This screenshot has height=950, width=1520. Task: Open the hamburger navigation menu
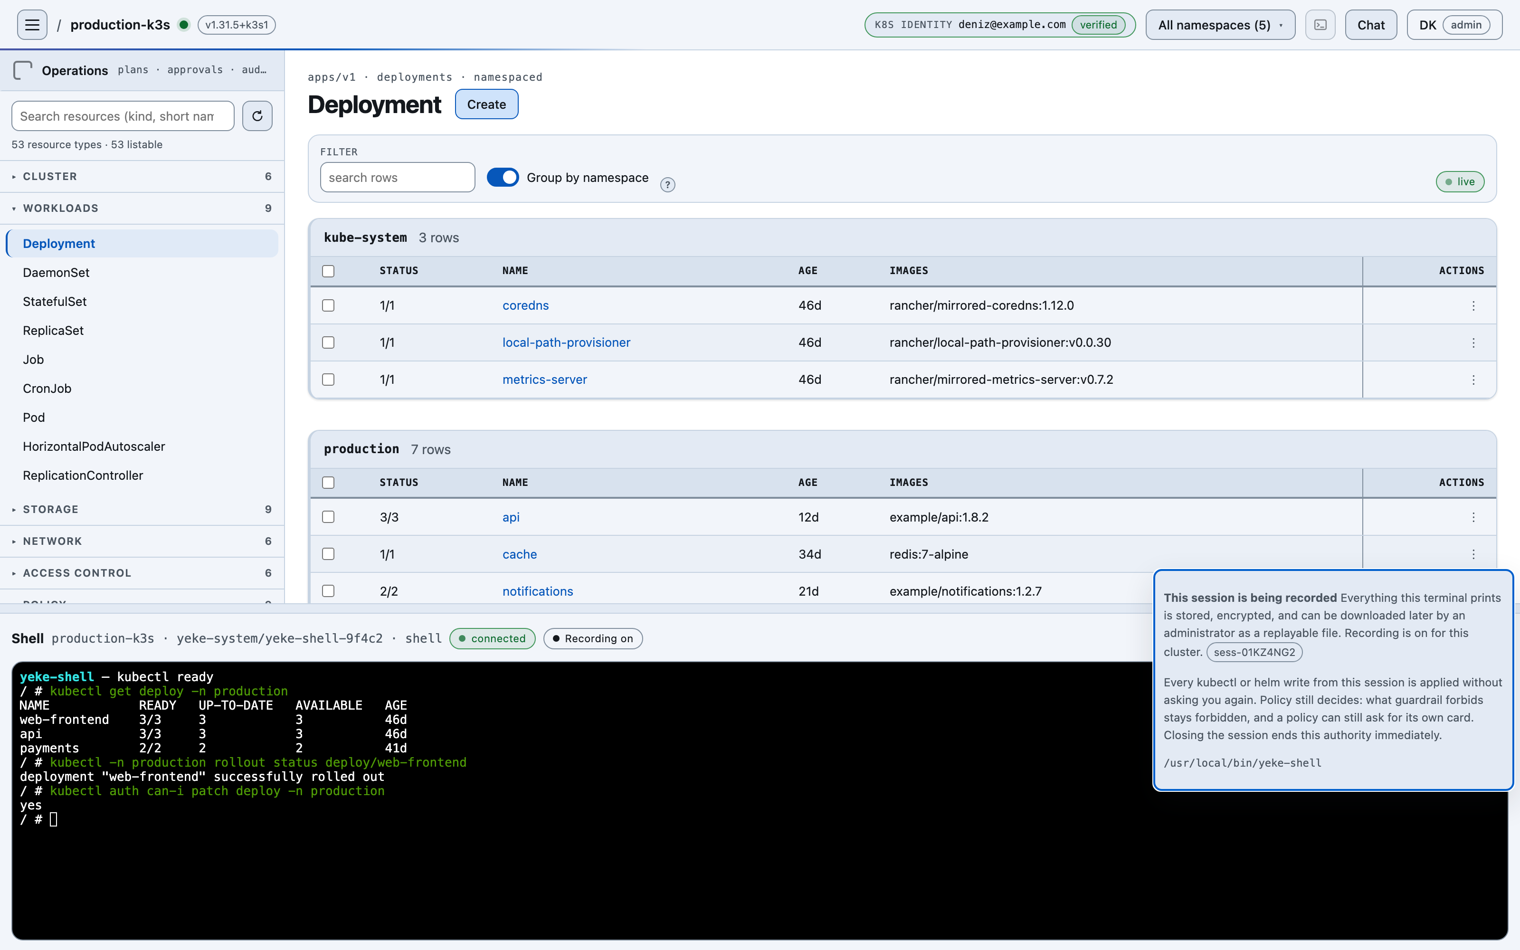click(32, 25)
